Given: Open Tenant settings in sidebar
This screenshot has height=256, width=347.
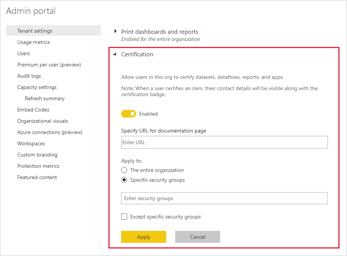Looking at the screenshot, I should pyautogui.click(x=35, y=31).
